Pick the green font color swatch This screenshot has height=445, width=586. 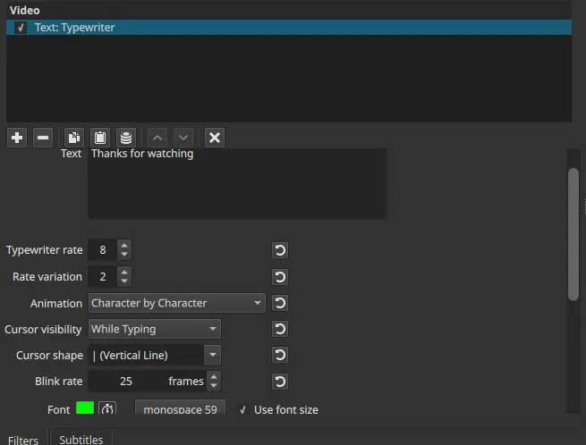coord(85,409)
